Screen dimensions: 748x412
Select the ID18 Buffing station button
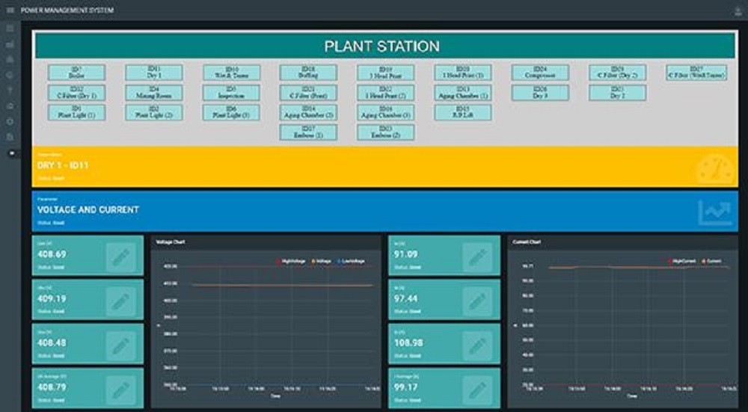pos(308,73)
